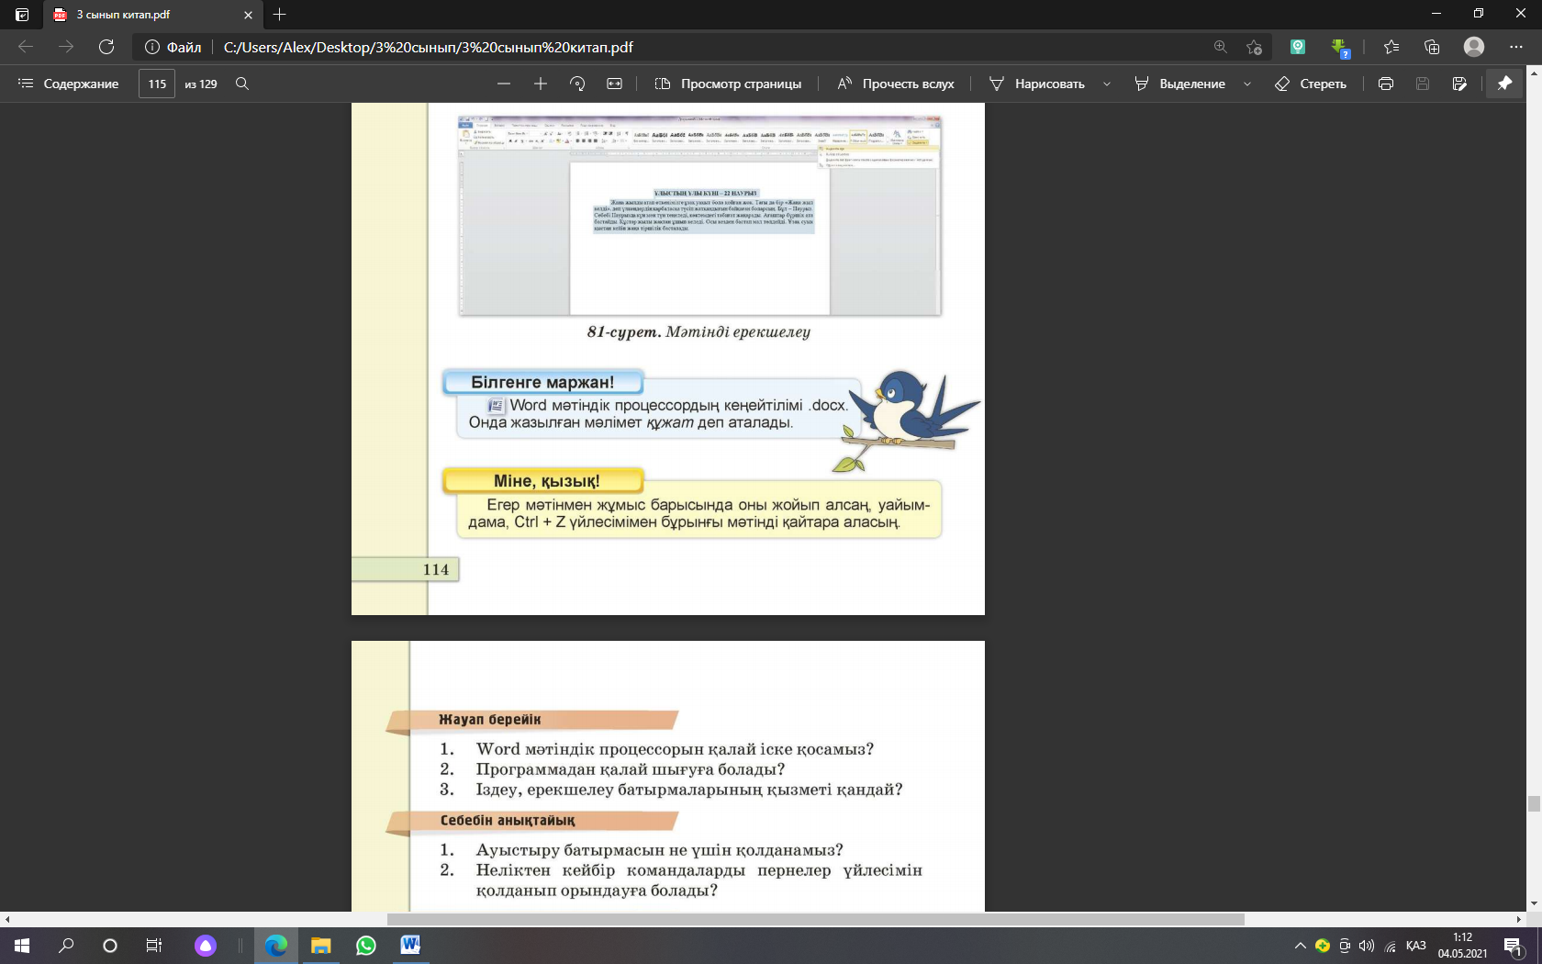Open tab actions menu icon at top-left
This screenshot has width=1542, height=964.
22,15
